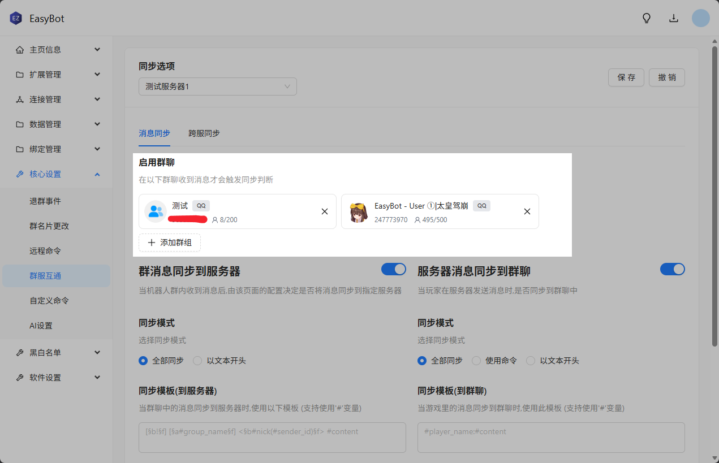Open the 测试服务器1 server dropdown
Image resolution: width=719 pixels, height=463 pixels.
tap(218, 86)
